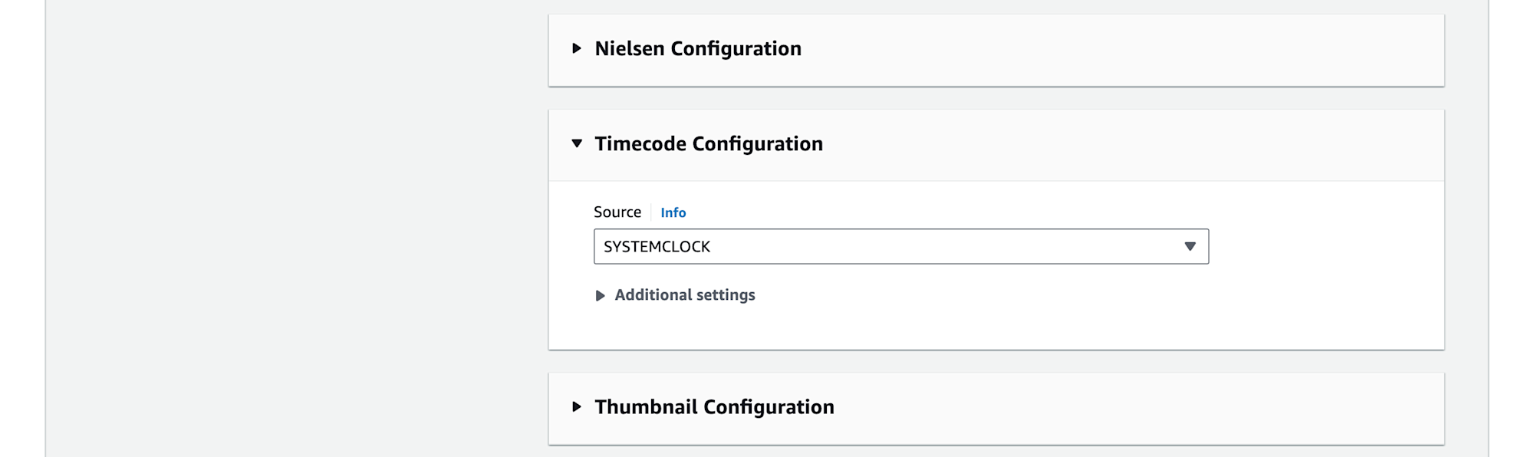
Task: Click empty area of Timecode Configuration header
Action: coord(1127,144)
